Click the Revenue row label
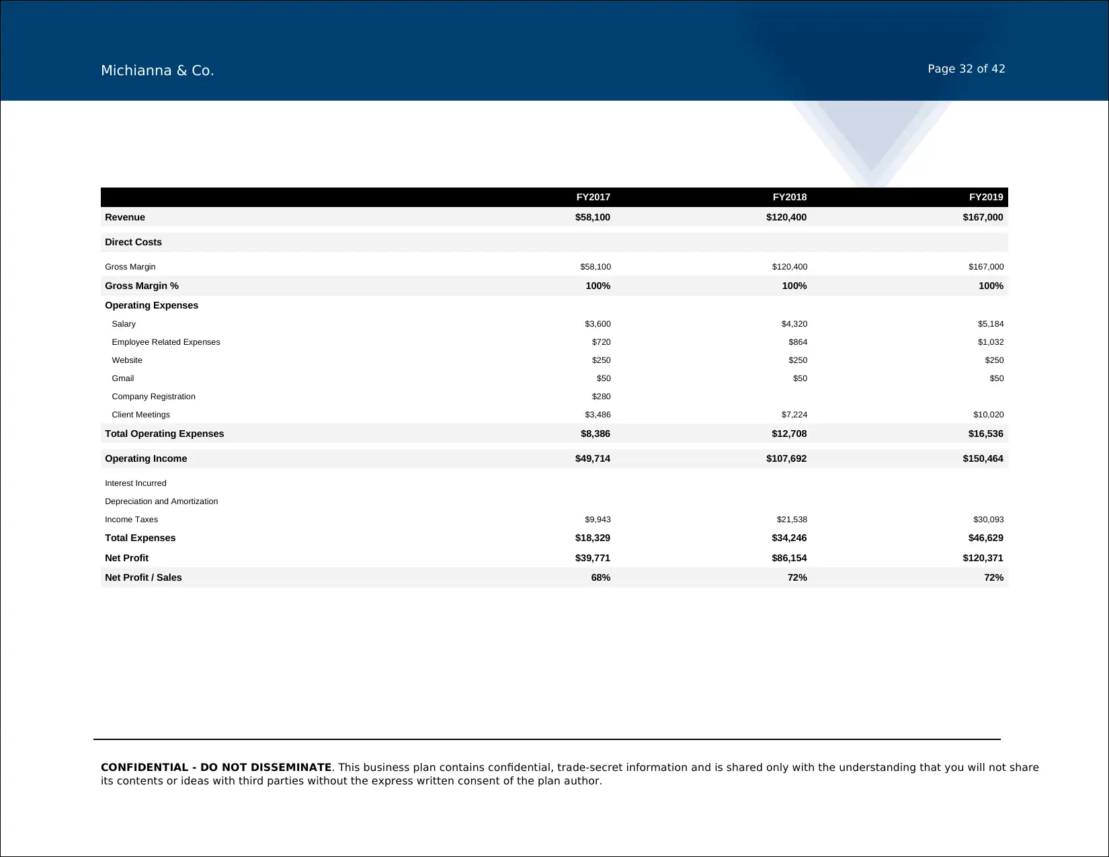This screenshot has height=857, width=1109. (x=125, y=217)
